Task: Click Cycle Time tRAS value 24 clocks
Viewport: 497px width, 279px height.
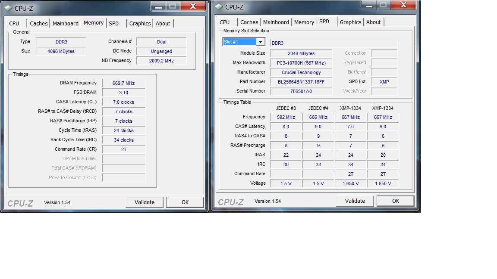Action: [x=124, y=130]
